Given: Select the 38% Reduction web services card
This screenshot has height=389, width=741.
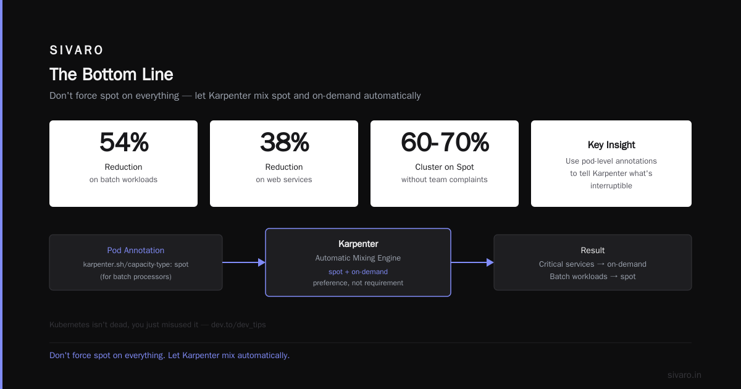Looking at the screenshot, I should pyautogui.click(x=284, y=164).
